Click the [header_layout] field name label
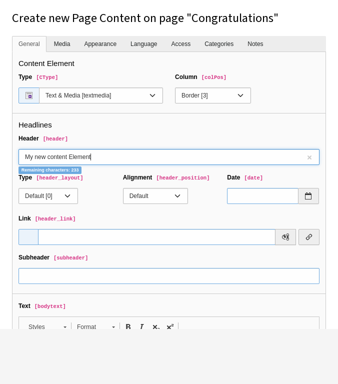 [x=59, y=178]
